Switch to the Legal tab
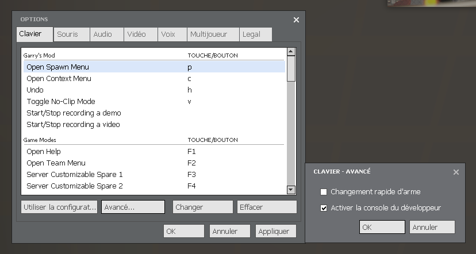This screenshot has height=254, width=476. (x=256, y=34)
